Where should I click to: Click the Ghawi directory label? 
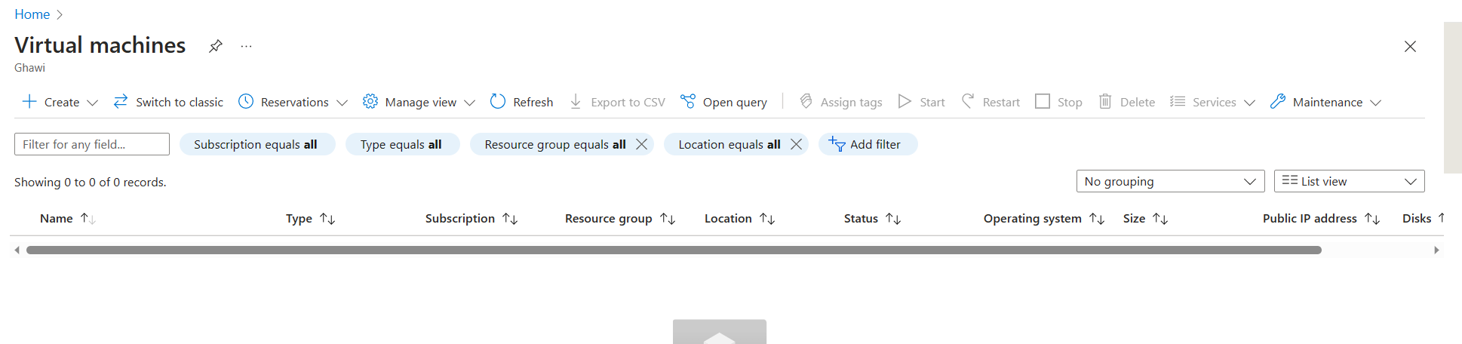coord(29,68)
